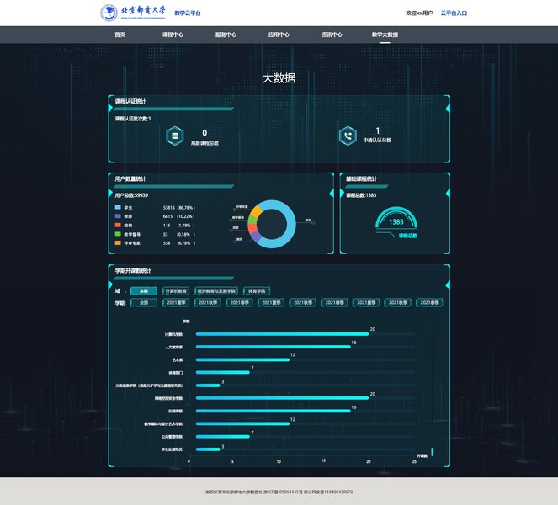558x505 pixels.
Task: Click the hexagon list icon above 高新课程总数
Action: coord(175,136)
